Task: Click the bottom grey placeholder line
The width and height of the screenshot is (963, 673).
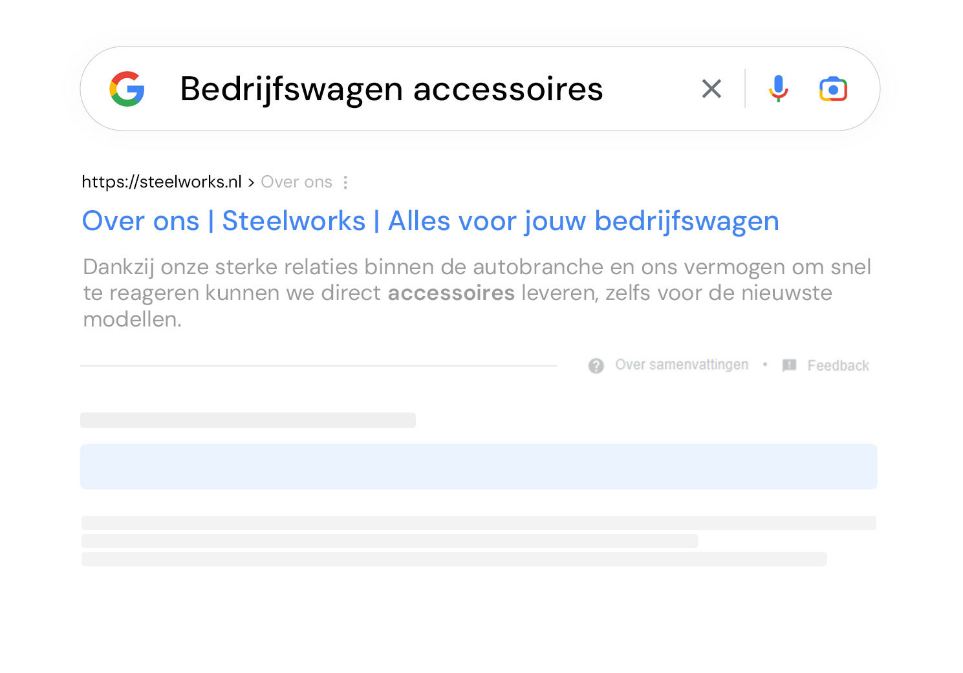Action: tap(454, 559)
